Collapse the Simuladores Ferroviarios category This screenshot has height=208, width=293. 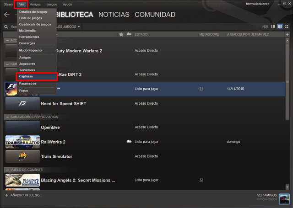7,117
